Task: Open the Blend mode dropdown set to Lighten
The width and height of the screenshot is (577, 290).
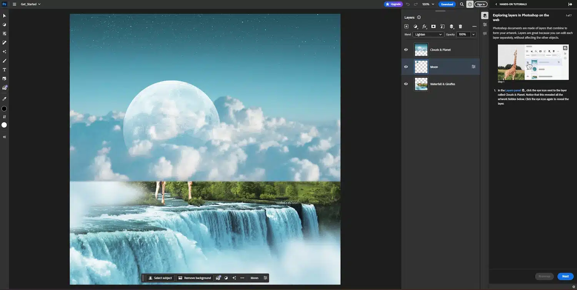Action: pyautogui.click(x=428, y=35)
